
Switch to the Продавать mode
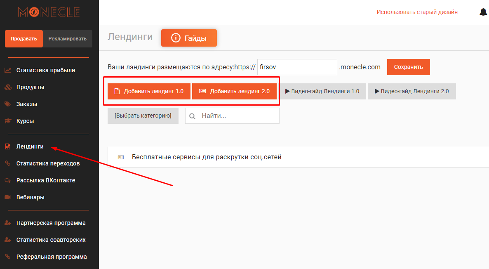(24, 39)
